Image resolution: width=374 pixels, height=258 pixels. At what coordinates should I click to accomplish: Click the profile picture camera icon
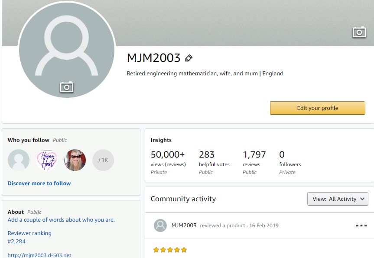point(67,87)
